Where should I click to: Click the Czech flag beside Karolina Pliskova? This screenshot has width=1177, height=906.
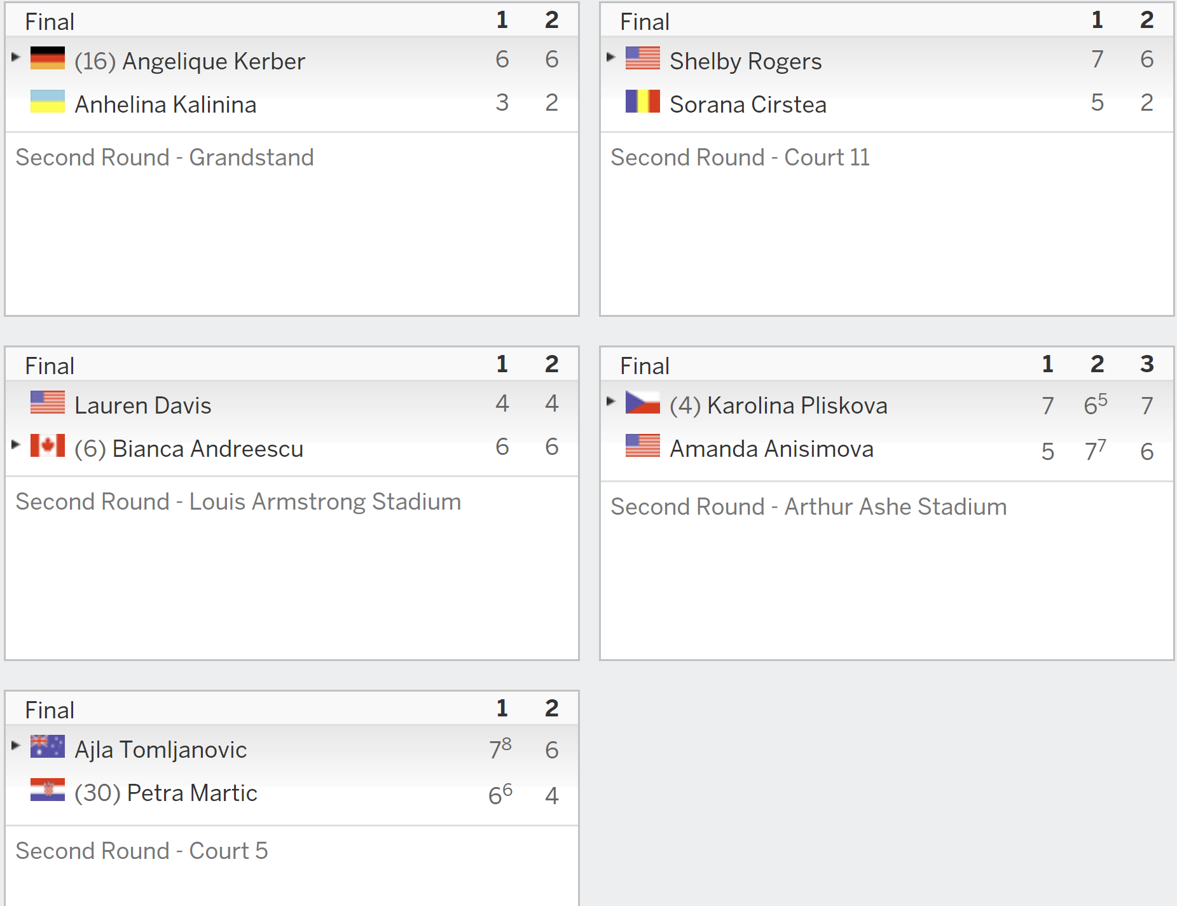(x=643, y=402)
